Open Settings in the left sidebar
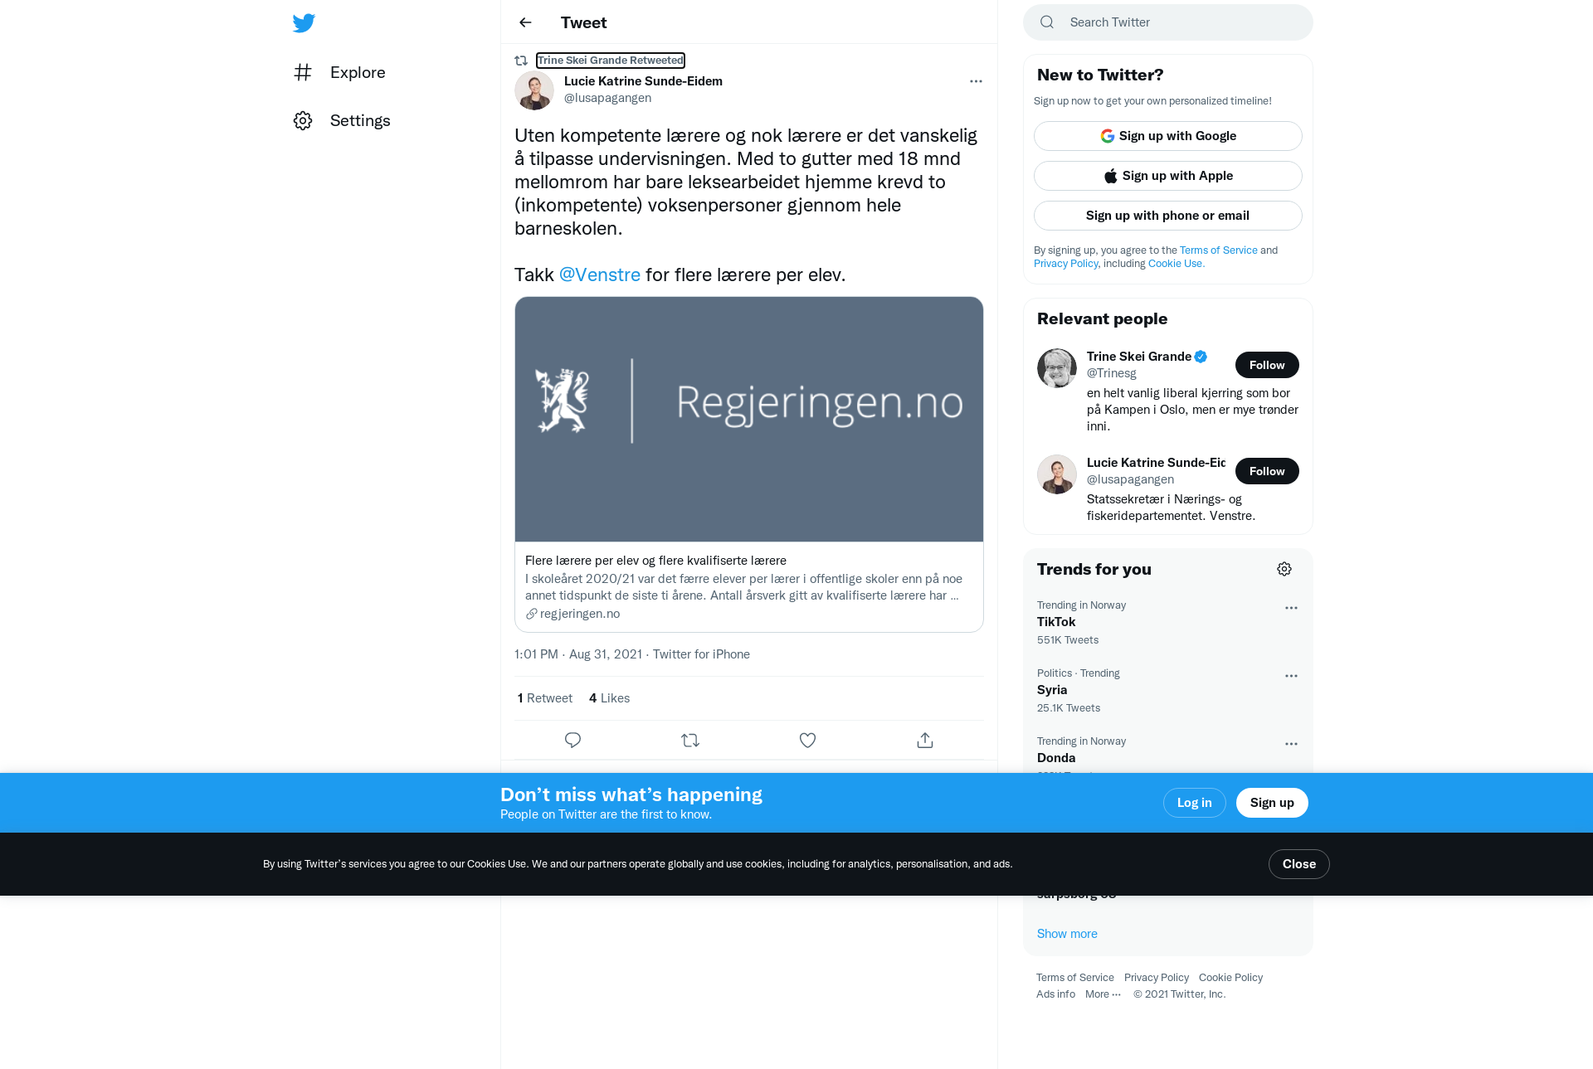 pyautogui.click(x=342, y=120)
